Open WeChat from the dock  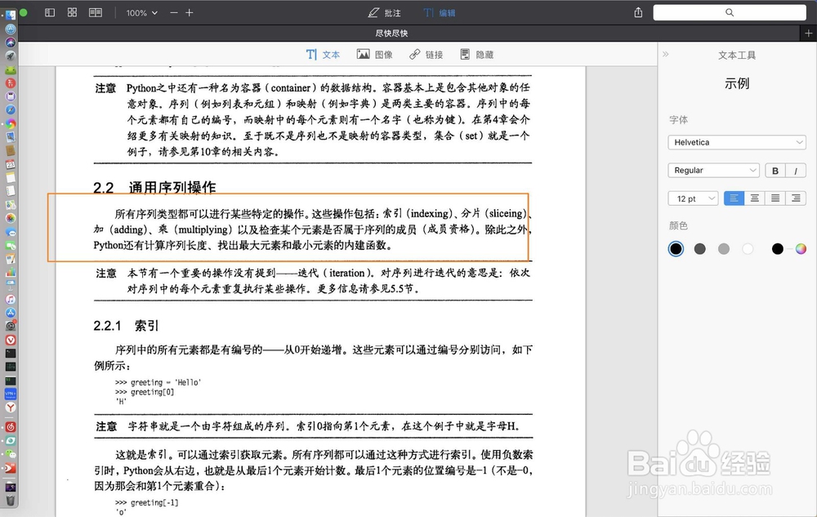point(11,454)
